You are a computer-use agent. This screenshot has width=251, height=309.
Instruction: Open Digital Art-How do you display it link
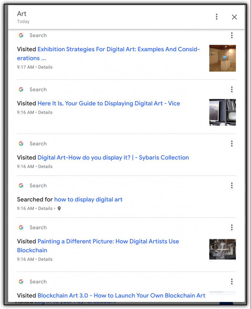point(113,158)
